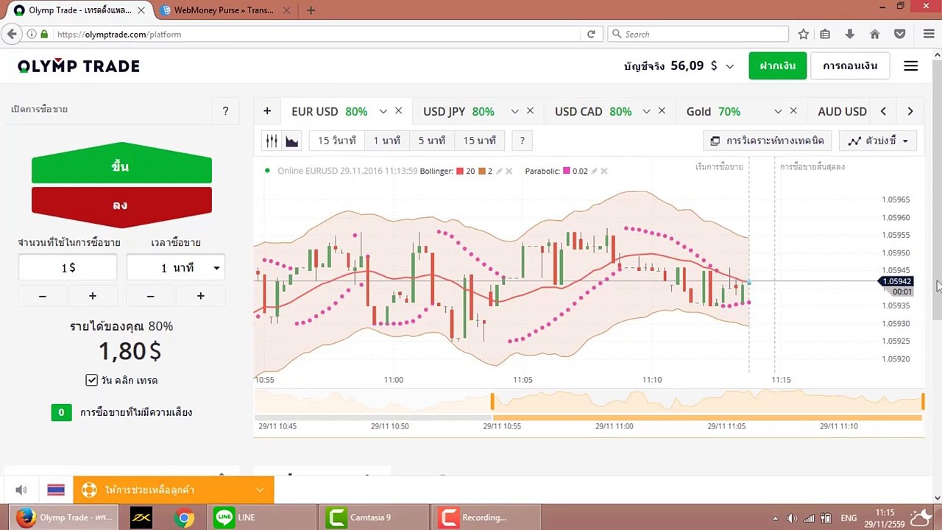This screenshot has height=530, width=942.
Task: Remove the Bollinger indicator
Action: pos(509,171)
